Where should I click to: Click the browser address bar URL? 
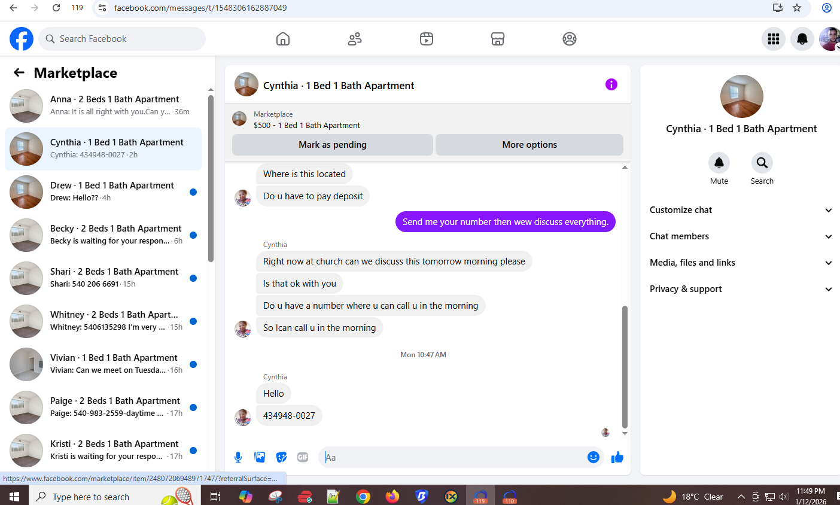coord(200,8)
